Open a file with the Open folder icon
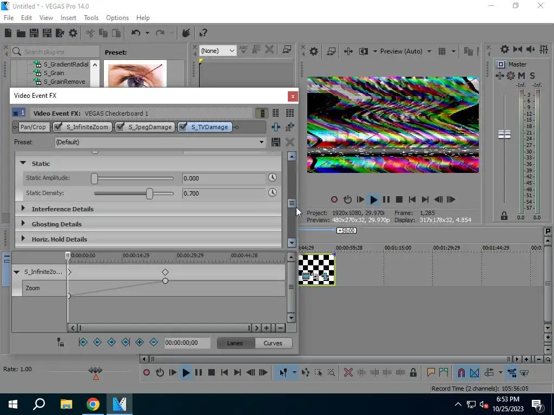This screenshot has height=415, width=554. (x=21, y=33)
